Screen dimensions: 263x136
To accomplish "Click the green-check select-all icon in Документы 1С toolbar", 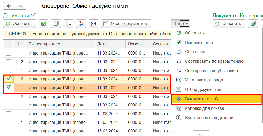I will point(44,24).
